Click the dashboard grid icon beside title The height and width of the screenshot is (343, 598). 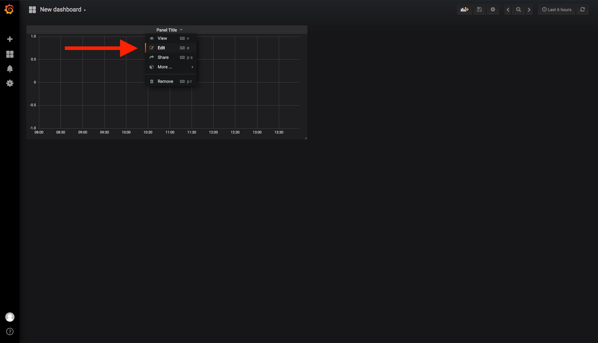click(32, 10)
